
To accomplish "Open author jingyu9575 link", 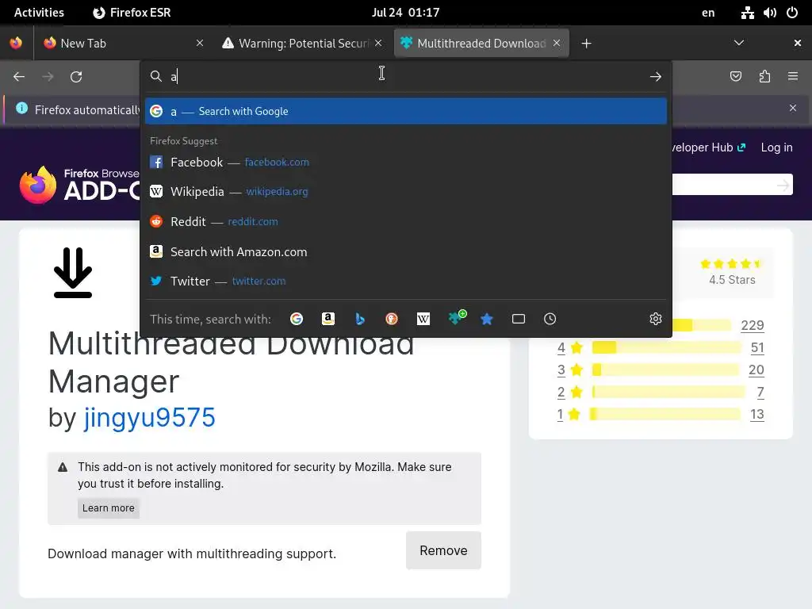I will [x=149, y=417].
